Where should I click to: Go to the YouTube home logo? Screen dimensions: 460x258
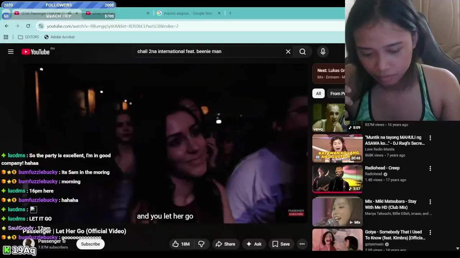(x=36, y=52)
